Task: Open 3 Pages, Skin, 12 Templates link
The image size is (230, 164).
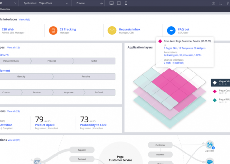Action: click(185, 48)
